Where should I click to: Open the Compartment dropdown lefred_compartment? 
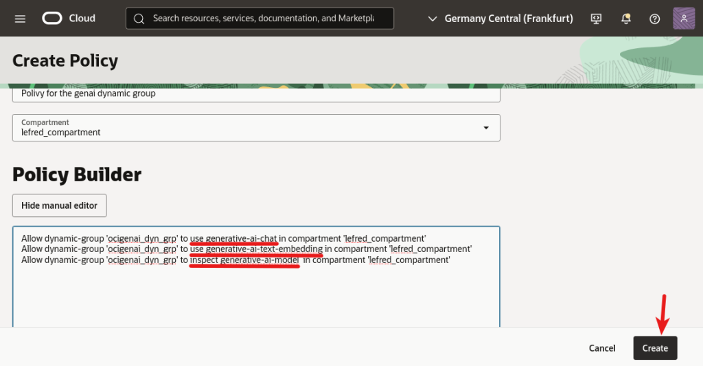(x=256, y=128)
